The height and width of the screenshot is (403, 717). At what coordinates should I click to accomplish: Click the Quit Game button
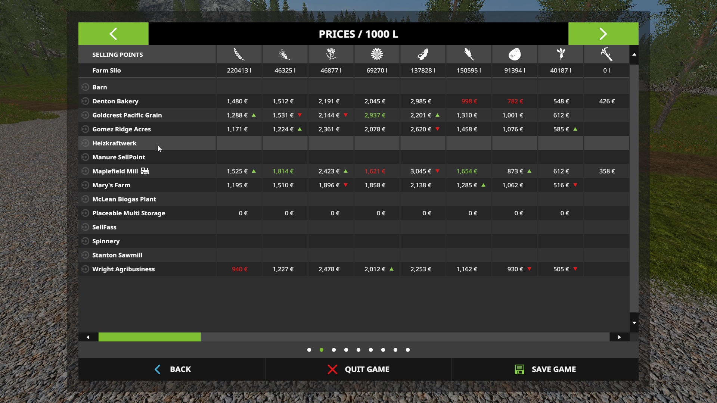coord(358,369)
